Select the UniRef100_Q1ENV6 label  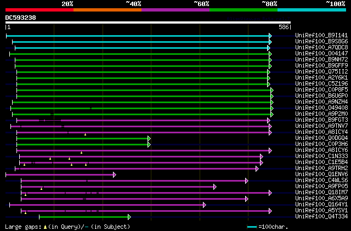[x=321, y=174]
